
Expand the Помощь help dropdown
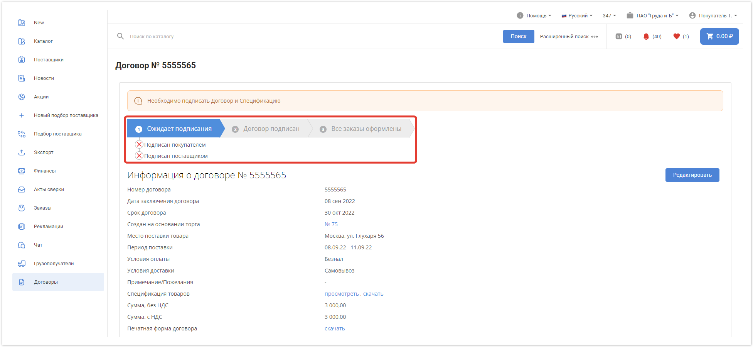534,15
